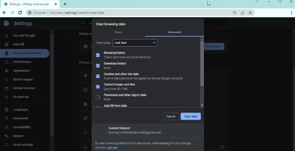This screenshot has width=295, height=151.
Task: Click the Appearance palette icon
Action: point(7,71)
